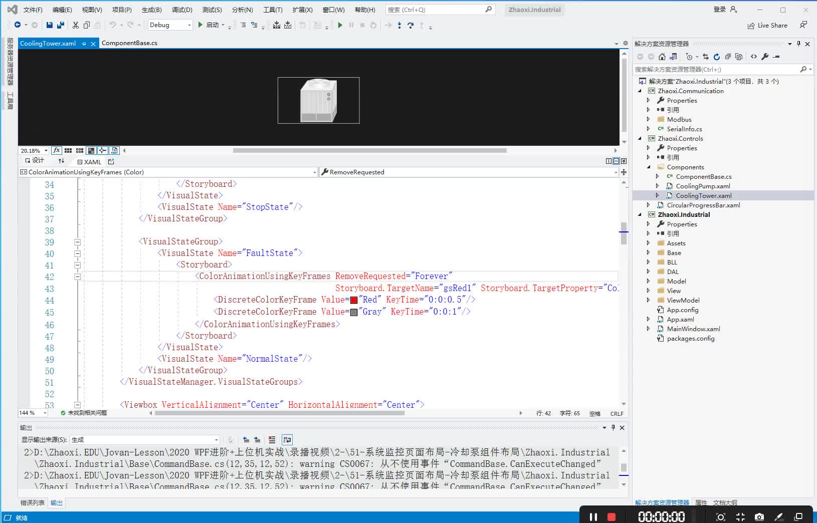Click Show All Files icon
The width and height of the screenshot is (817, 523).
pos(739,57)
